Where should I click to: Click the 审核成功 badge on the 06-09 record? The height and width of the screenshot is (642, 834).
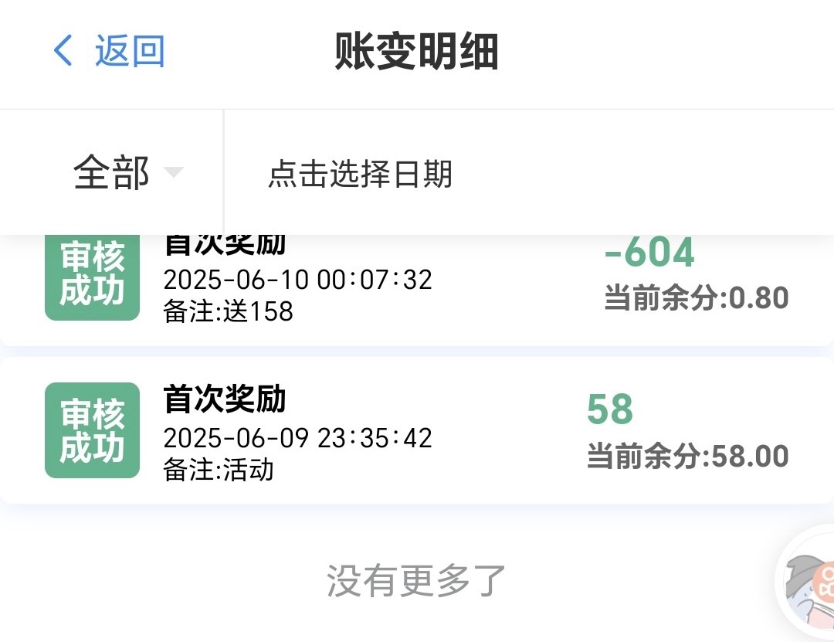click(92, 430)
